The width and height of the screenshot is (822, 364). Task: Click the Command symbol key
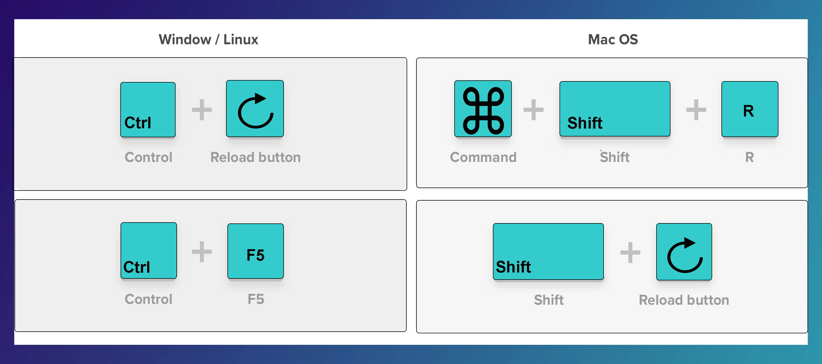483,109
